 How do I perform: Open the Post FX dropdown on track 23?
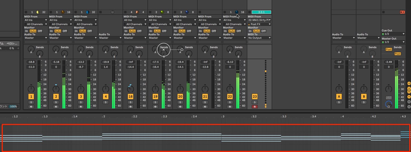pos(259,24)
